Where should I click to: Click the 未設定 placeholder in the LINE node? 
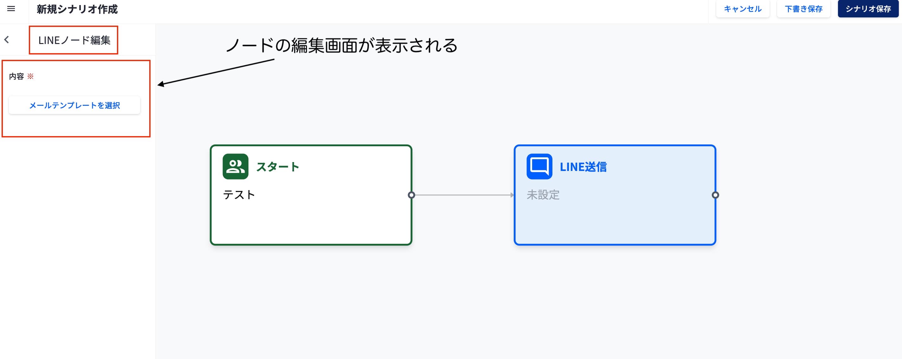(x=543, y=195)
